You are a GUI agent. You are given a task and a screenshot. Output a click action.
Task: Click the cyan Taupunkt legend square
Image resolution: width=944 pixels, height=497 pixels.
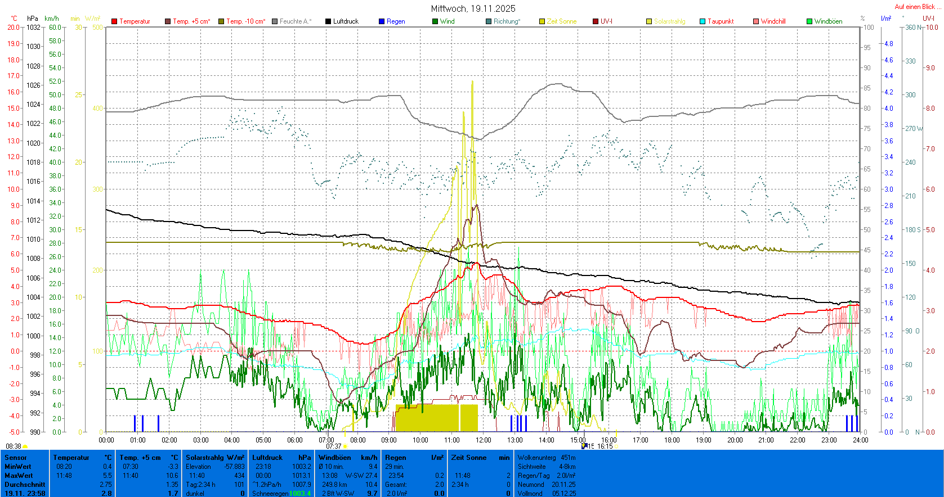click(703, 21)
